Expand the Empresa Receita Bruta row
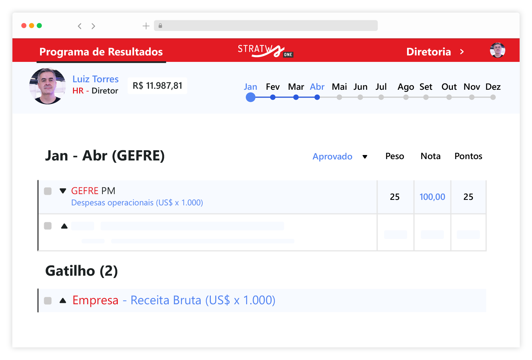Screen dimensions: 532x360 pos(63,301)
